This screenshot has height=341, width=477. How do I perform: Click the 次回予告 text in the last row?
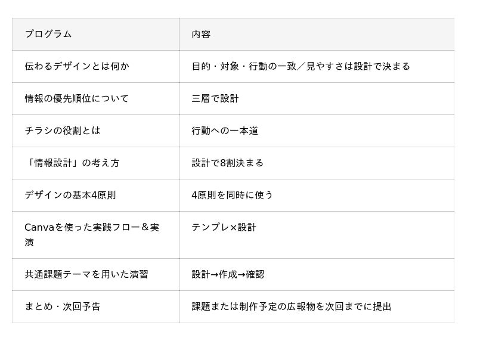(x=86, y=307)
